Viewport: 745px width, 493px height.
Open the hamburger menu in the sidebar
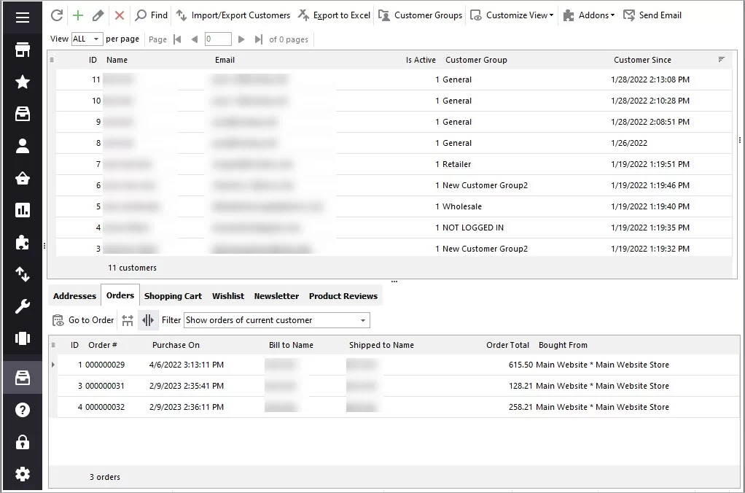[23, 18]
